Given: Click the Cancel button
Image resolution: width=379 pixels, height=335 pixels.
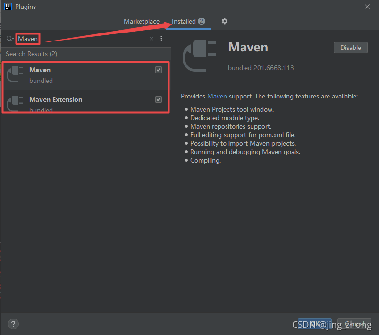Looking at the screenshot, I should 354,324.
